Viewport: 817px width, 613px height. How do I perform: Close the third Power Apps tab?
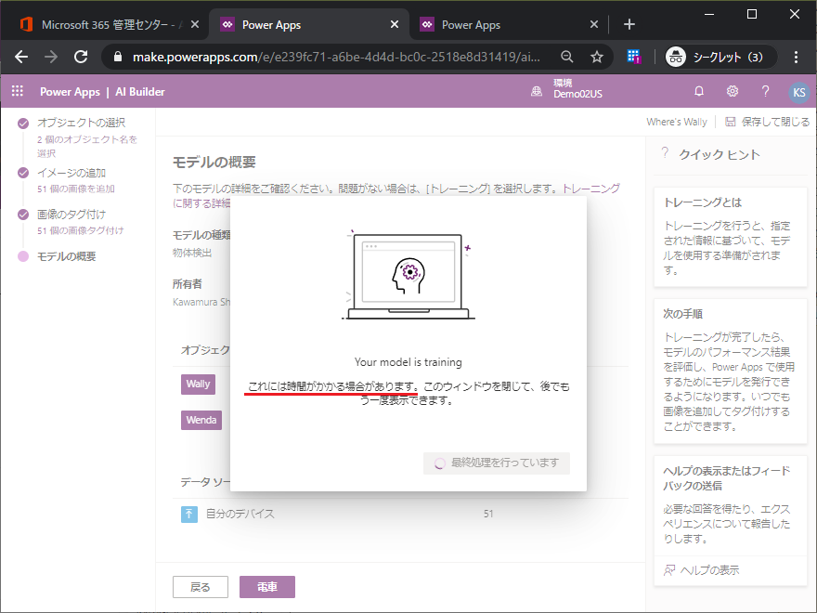click(594, 24)
